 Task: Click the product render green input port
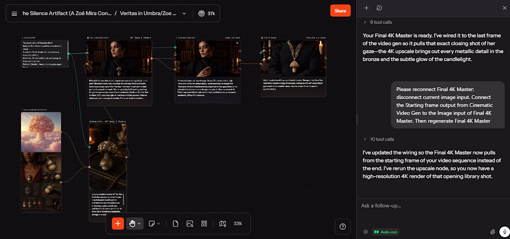click(89, 147)
